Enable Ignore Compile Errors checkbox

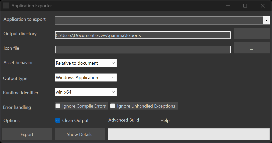coord(58,106)
